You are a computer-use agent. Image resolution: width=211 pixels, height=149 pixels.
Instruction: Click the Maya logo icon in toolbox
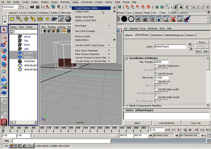(4, 122)
